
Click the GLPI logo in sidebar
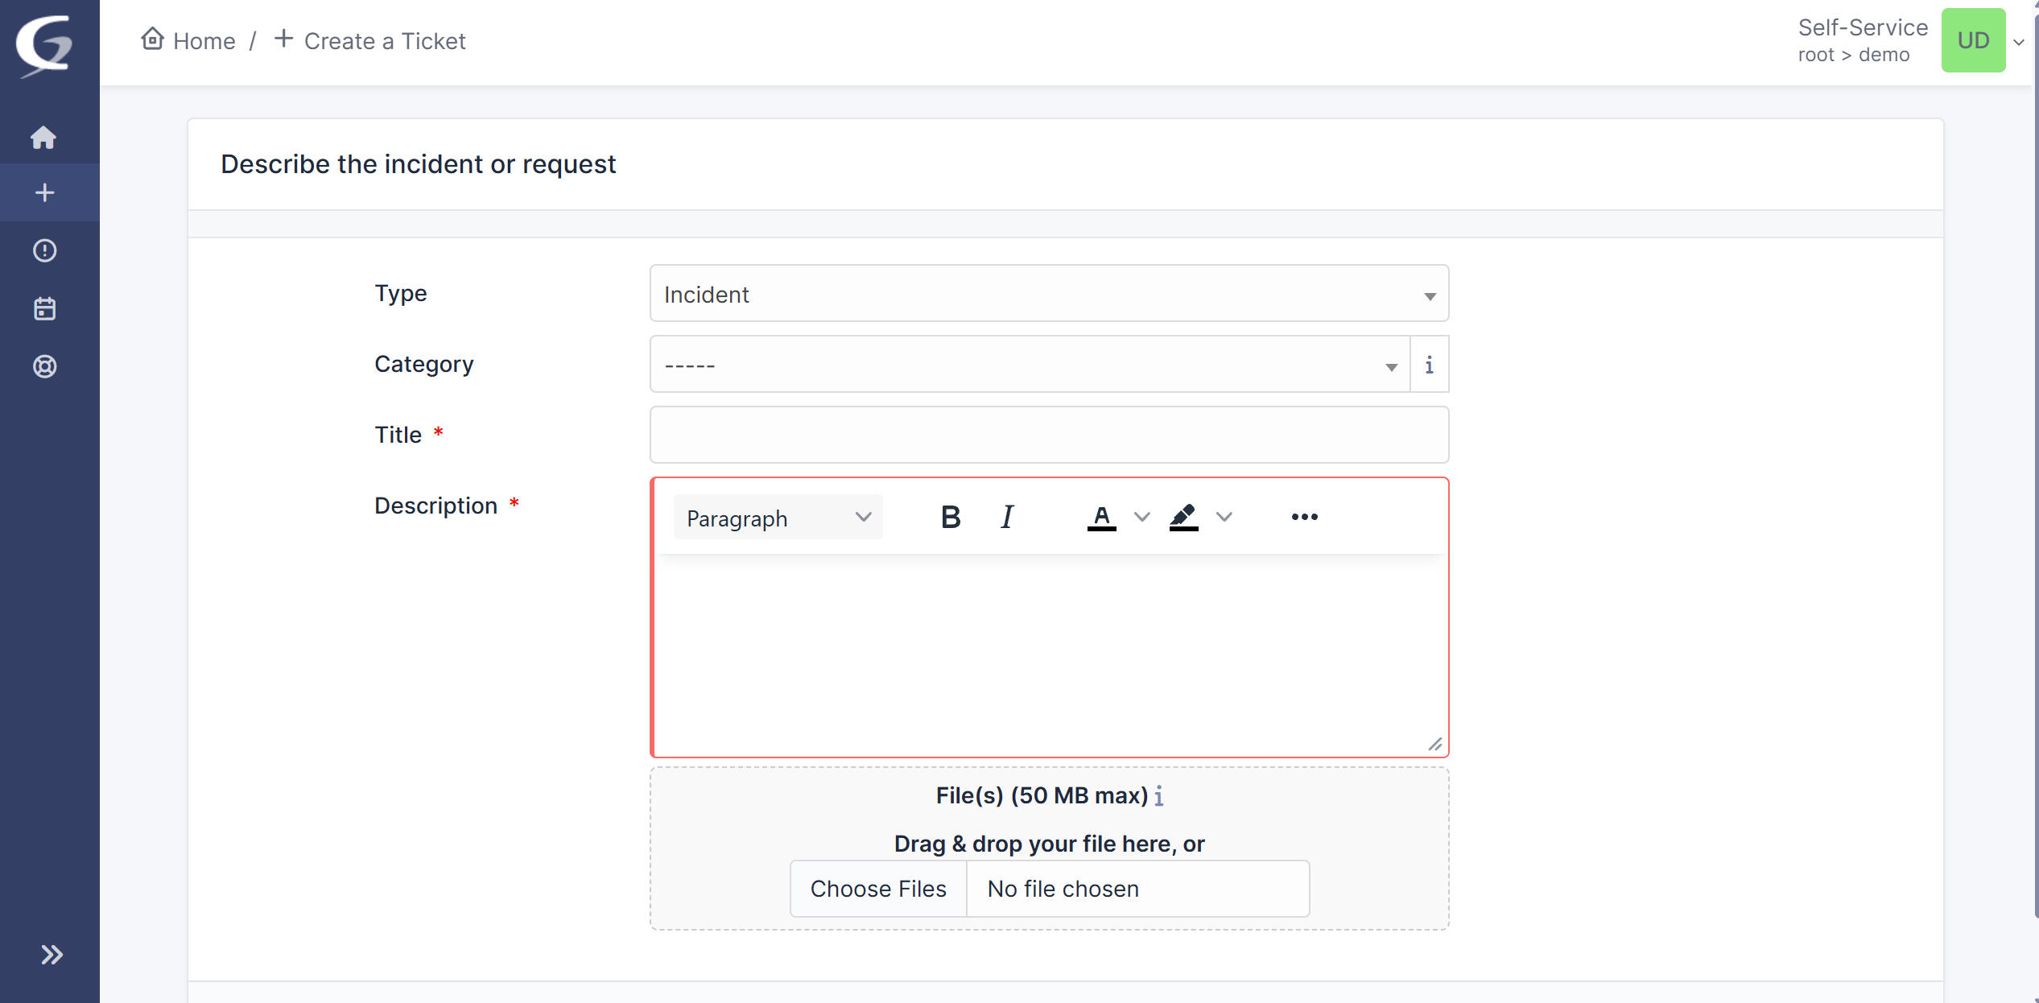tap(44, 45)
